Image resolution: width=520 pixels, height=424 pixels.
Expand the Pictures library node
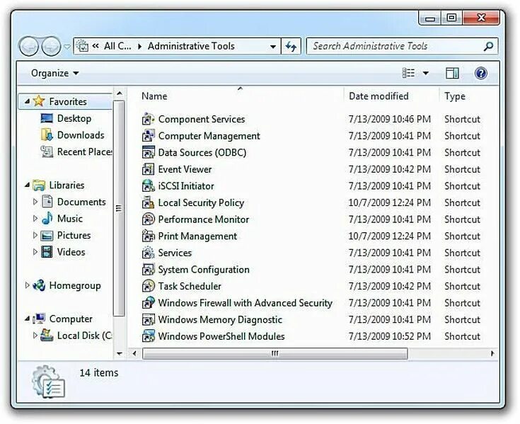tap(35, 235)
